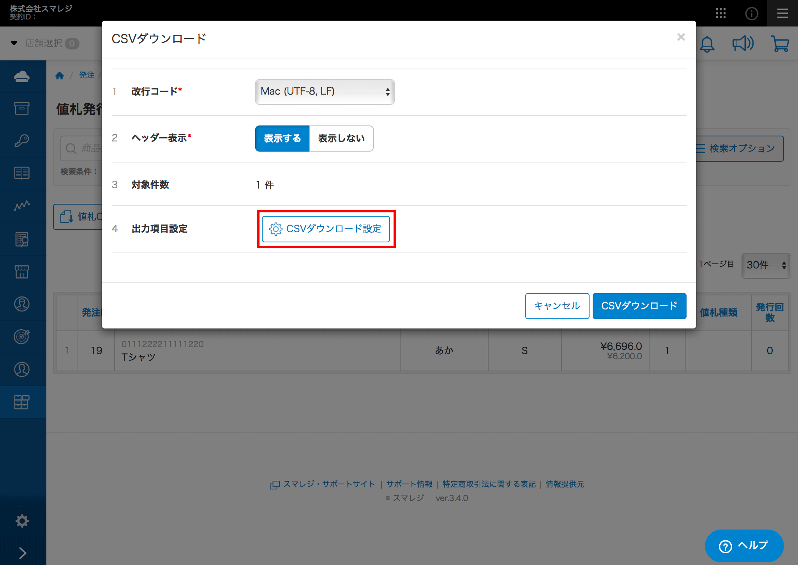
Task: Click the megaphone announcements icon
Action: 743,44
